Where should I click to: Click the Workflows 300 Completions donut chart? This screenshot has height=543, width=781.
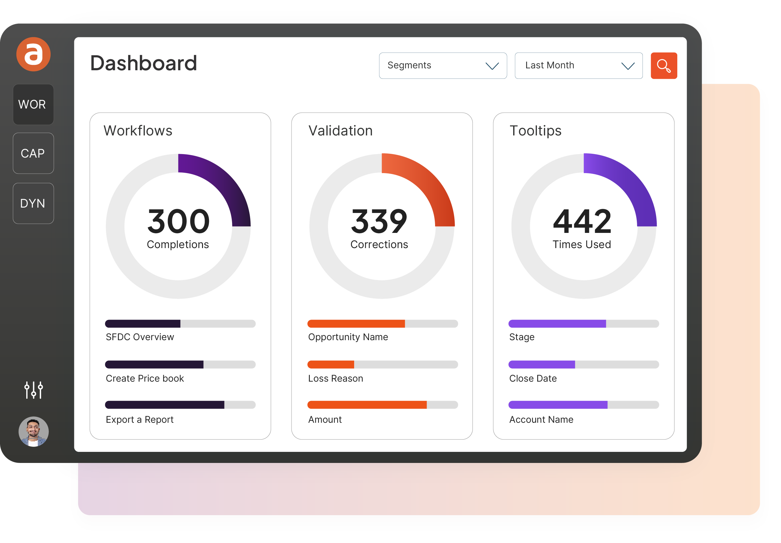pos(178,226)
